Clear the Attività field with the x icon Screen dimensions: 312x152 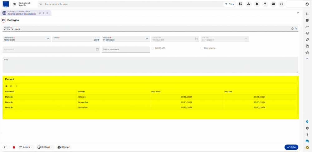coord(293,29)
